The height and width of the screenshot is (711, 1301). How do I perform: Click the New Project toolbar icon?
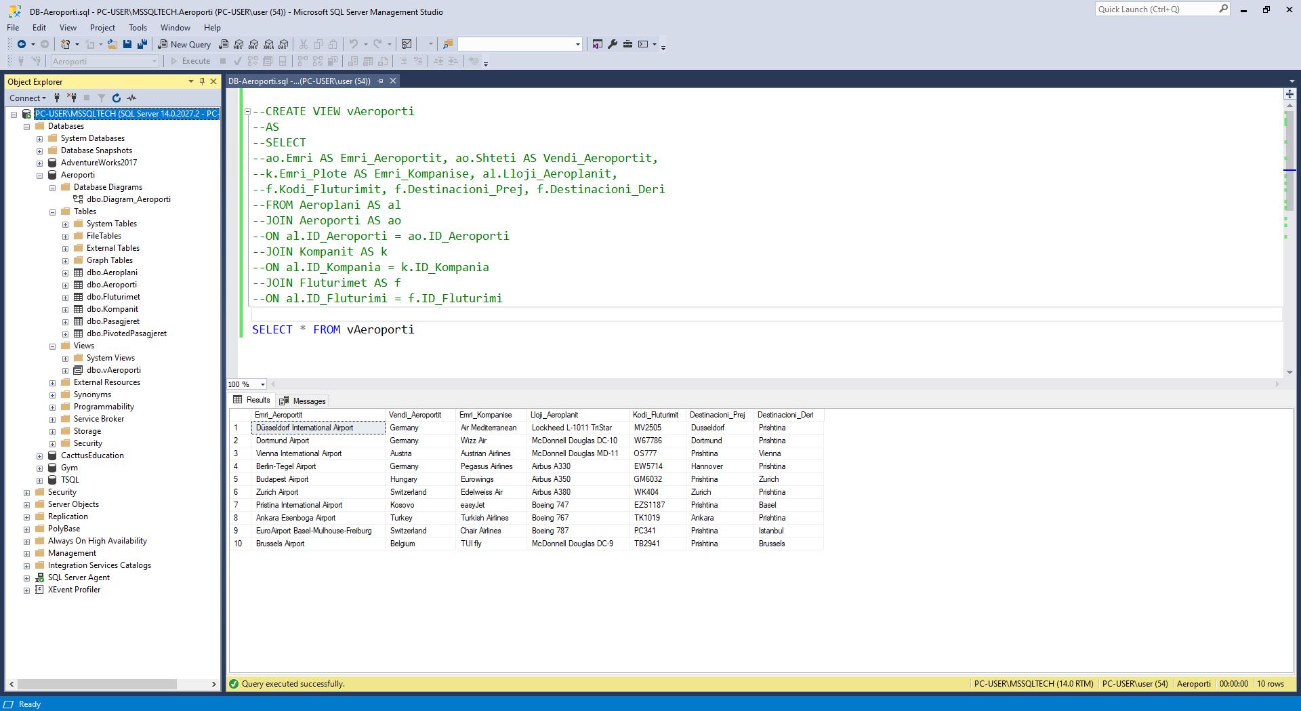pos(65,44)
